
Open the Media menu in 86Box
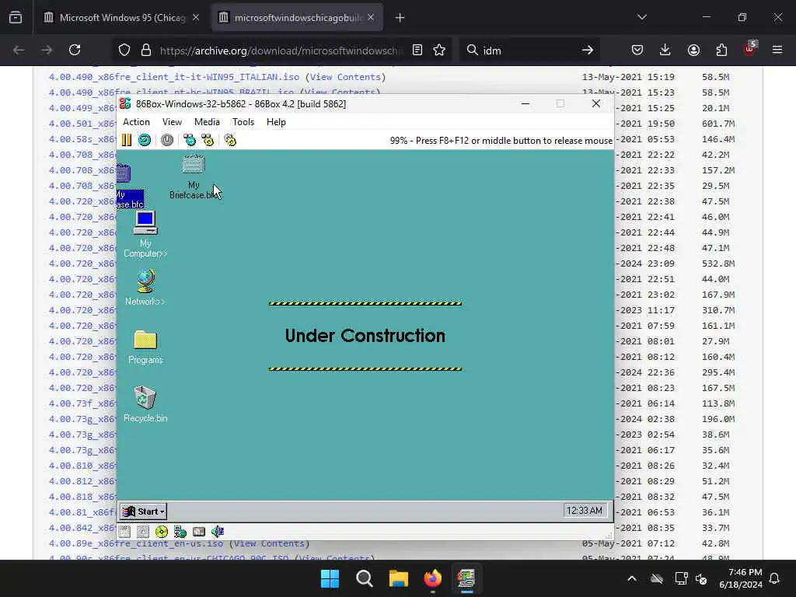tap(207, 122)
